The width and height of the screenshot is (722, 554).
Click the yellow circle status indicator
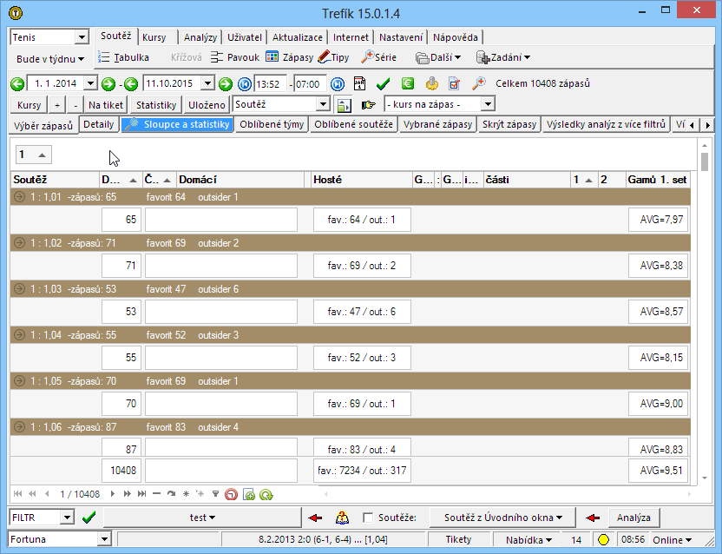click(x=603, y=540)
